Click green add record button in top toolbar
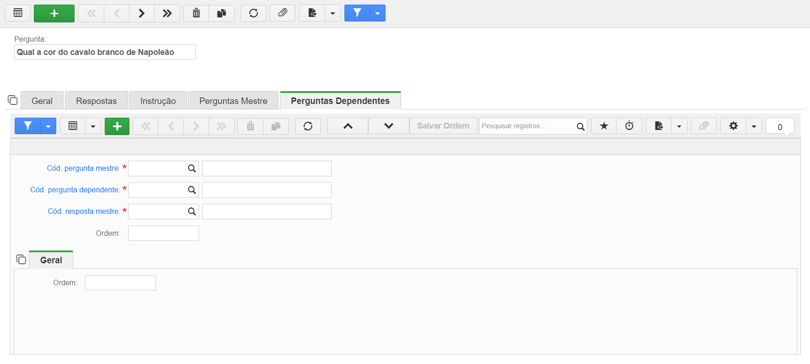The image size is (810, 364). [x=54, y=13]
